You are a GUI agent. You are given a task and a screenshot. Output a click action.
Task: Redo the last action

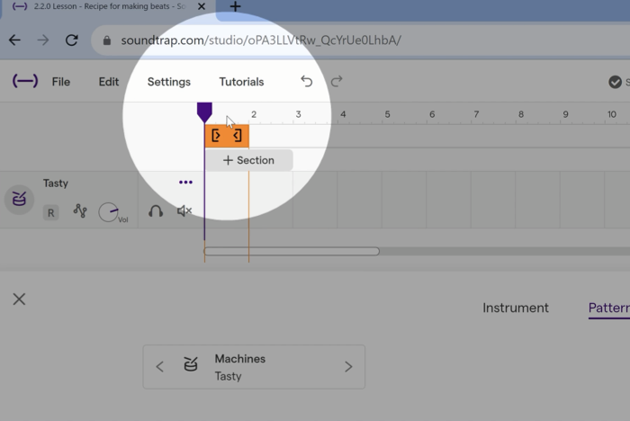click(x=337, y=82)
